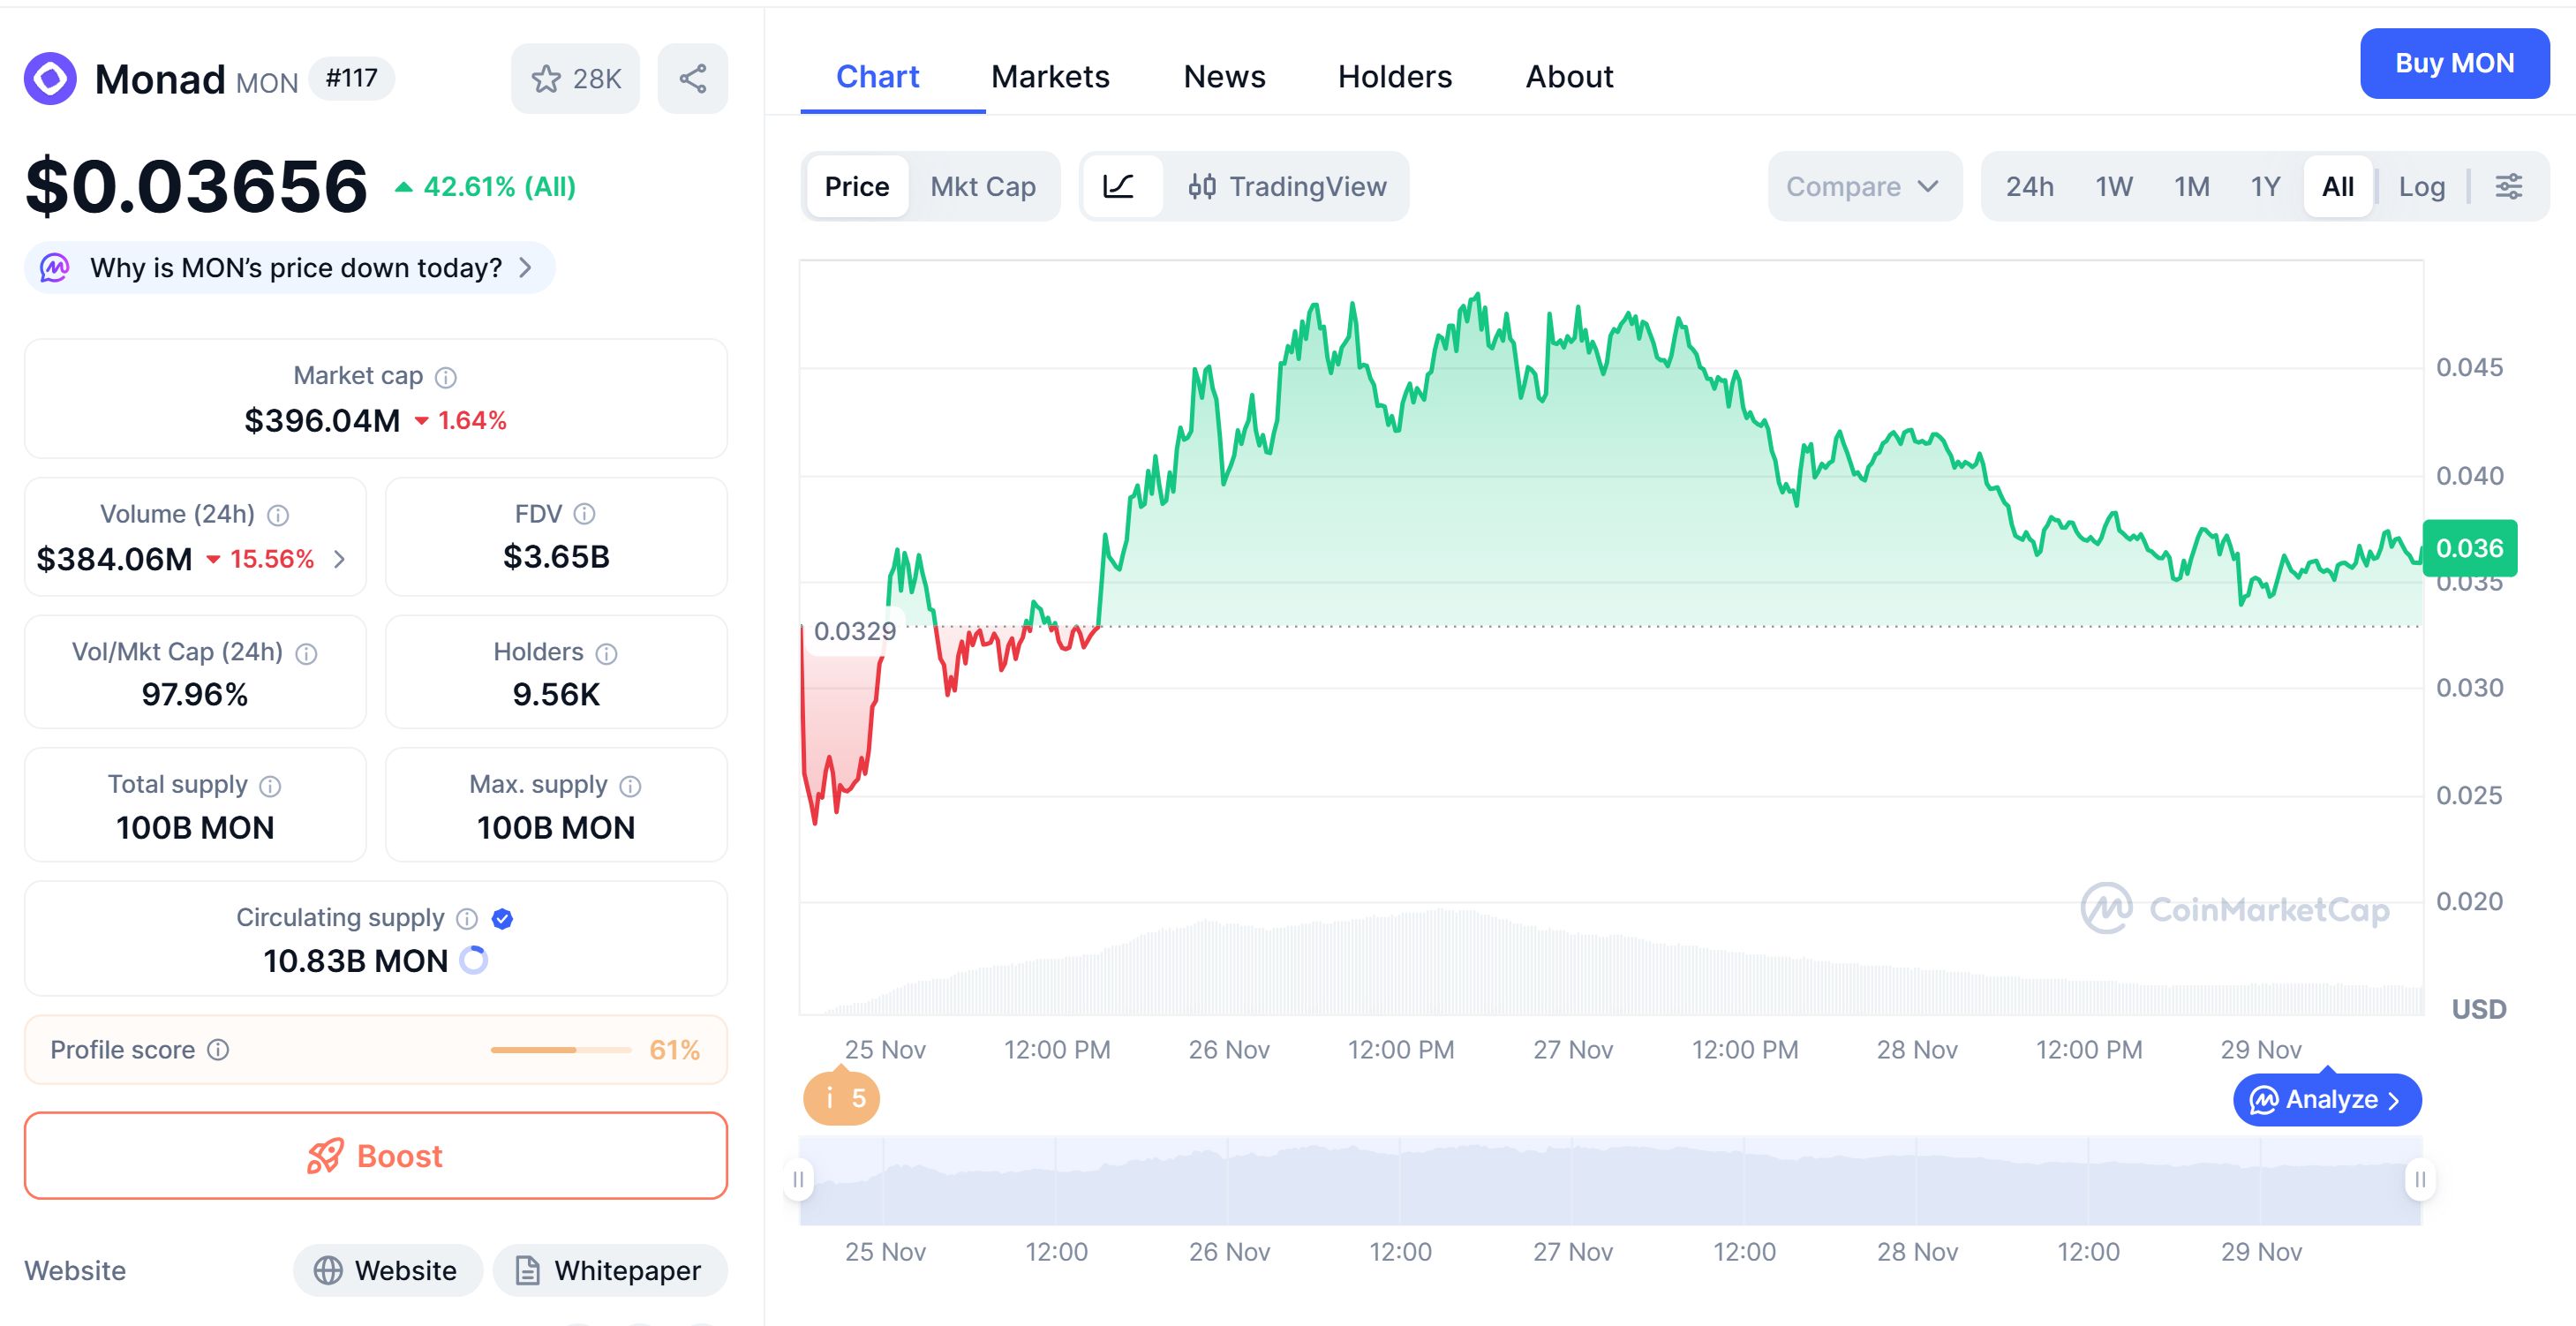Enable logarithmic scale with Log toggle
Image resolution: width=2576 pixels, height=1326 pixels.
2421,186
